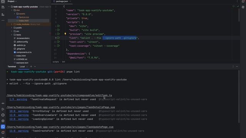This screenshot has height=138, width=246.
Task: Open the Structure tool window
Action: (x=3, y=15)
